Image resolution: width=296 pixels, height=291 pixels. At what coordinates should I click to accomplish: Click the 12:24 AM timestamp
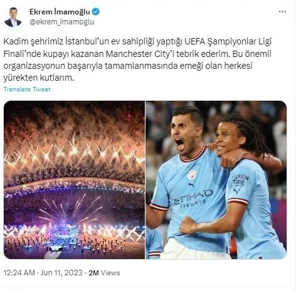pos(19,273)
